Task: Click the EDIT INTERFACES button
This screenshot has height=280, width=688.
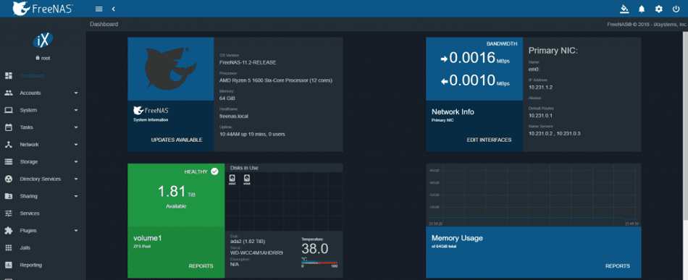Action: coord(489,140)
